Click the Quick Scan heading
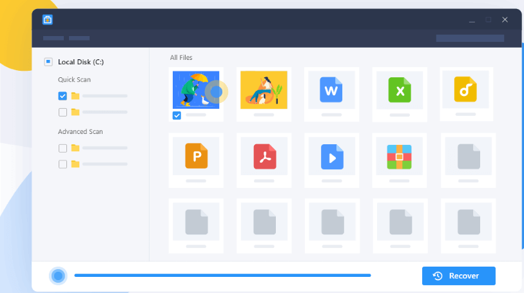Viewport: 524px width, 293px height. [x=74, y=79]
